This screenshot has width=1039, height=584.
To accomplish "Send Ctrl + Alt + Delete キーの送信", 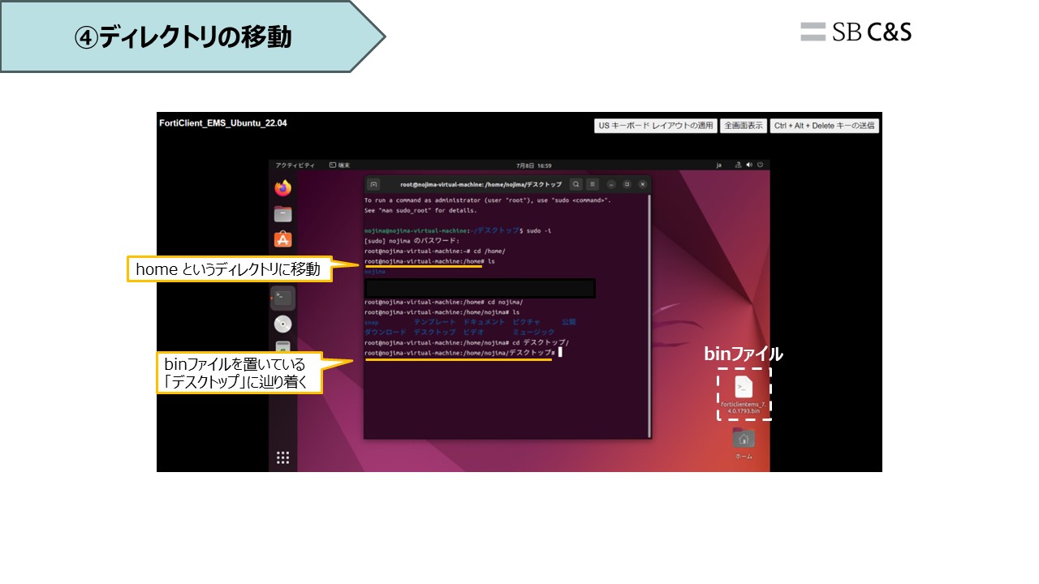I will click(825, 126).
